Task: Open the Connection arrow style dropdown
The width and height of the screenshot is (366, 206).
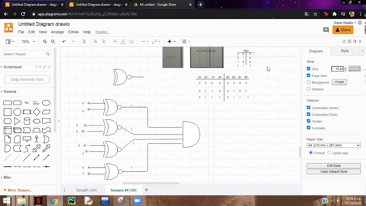Action: [x=144, y=41]
